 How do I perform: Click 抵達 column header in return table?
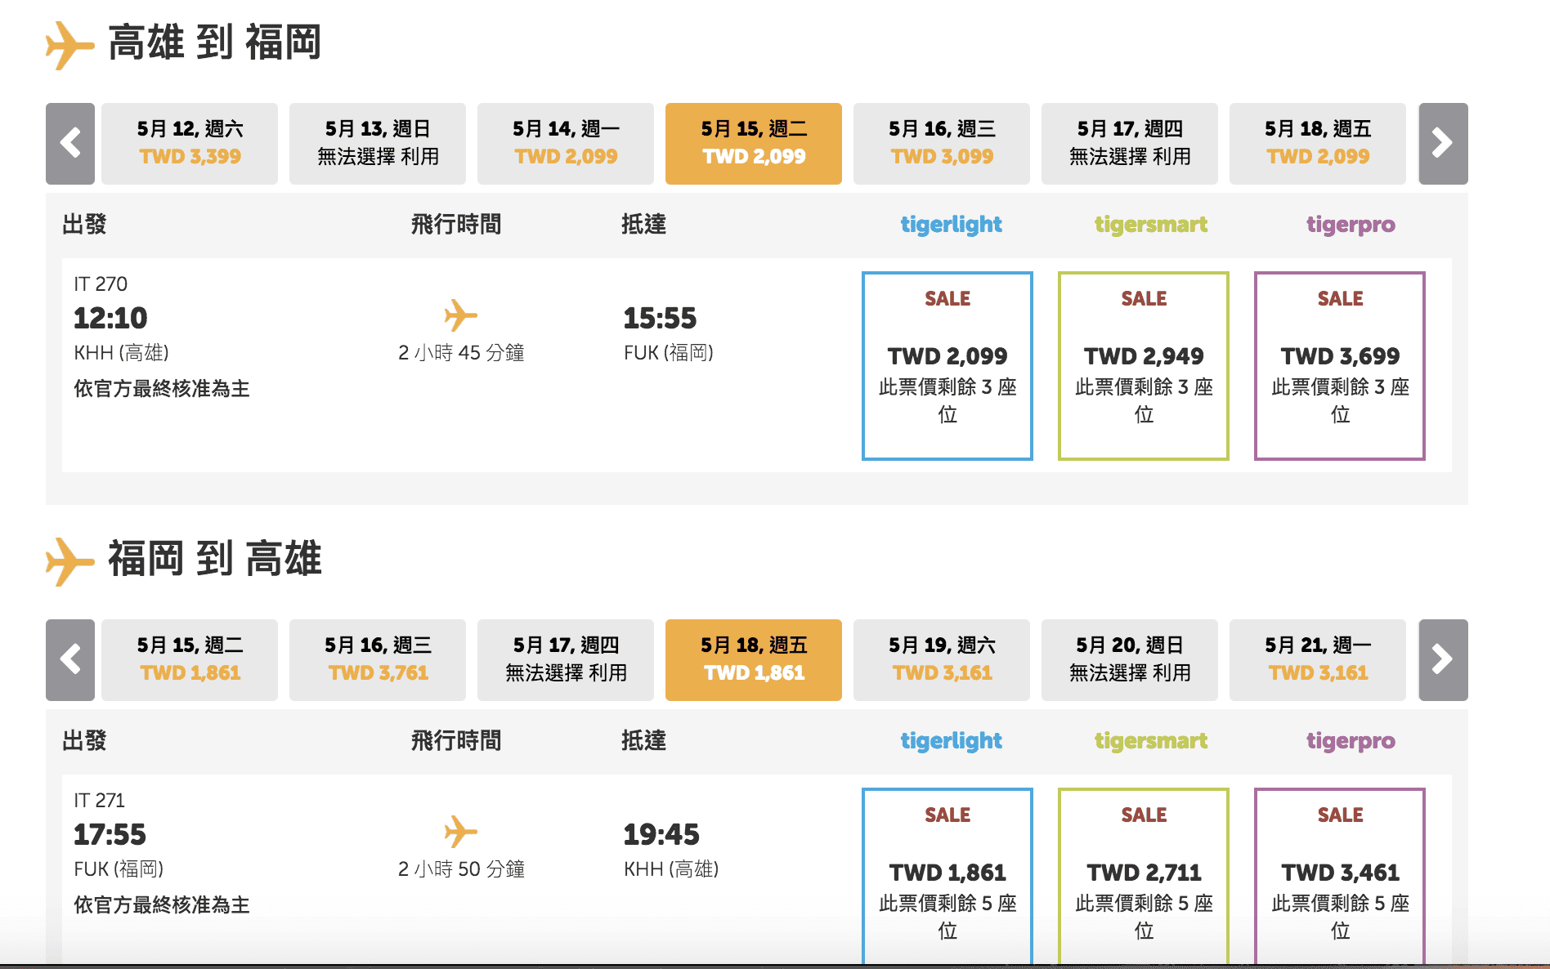643,740
